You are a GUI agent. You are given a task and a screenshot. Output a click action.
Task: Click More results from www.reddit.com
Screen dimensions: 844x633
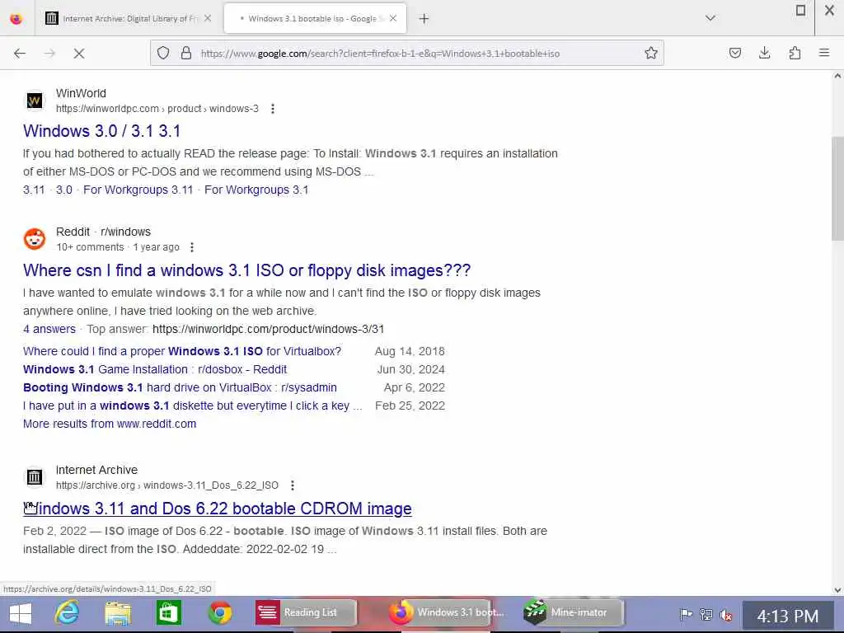pos(110,424)
